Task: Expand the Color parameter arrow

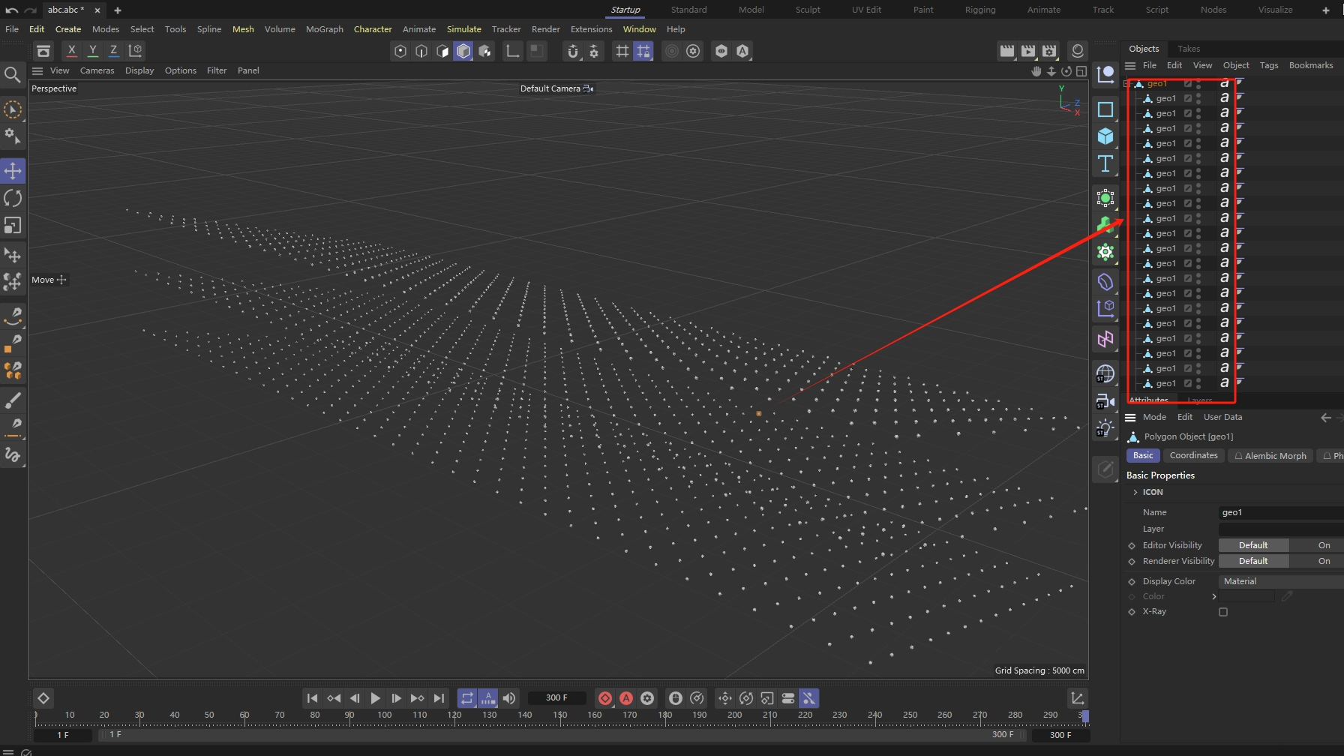Action: click(1213, 597)
